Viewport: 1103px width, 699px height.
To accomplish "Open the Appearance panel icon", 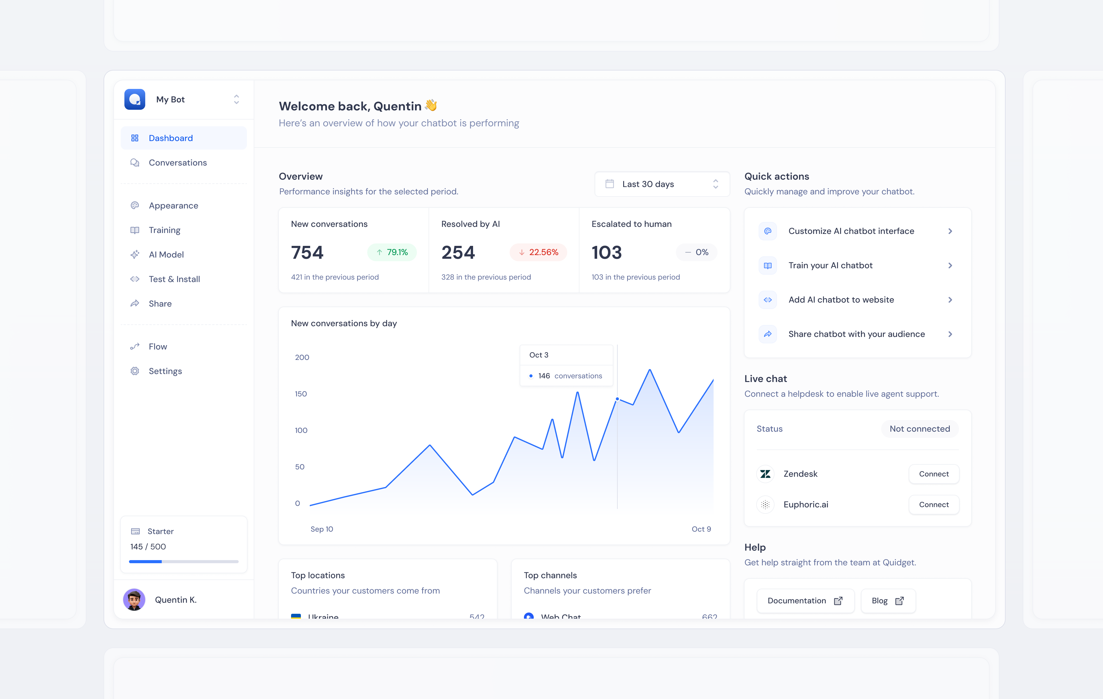I will click(135, 205).
